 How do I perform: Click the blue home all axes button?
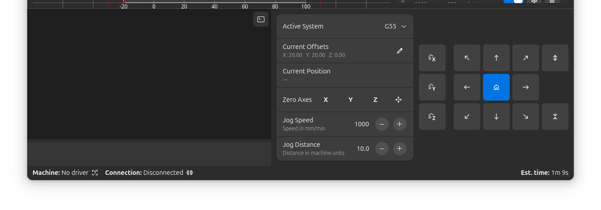coord(496,87)
